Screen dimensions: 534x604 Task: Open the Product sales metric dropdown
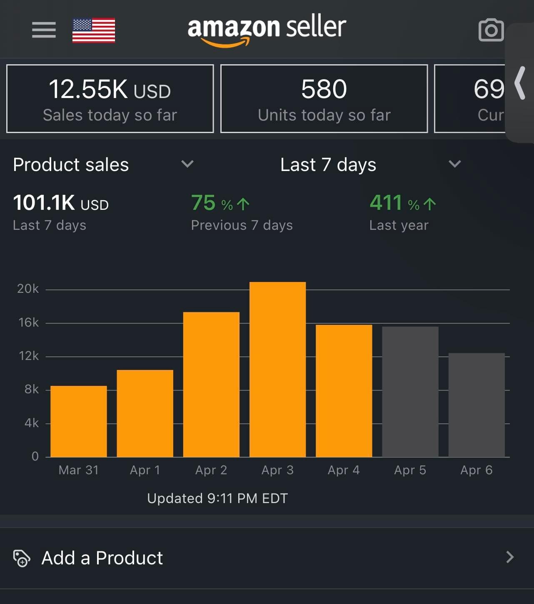[x=187, y=164]
